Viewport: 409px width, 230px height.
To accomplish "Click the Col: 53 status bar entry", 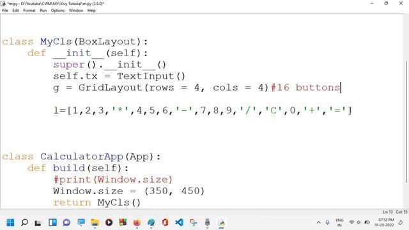I will [402, 212].
